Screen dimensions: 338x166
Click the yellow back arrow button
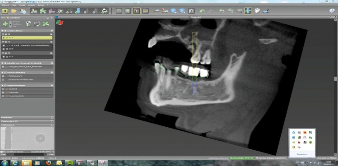[5, 10]
